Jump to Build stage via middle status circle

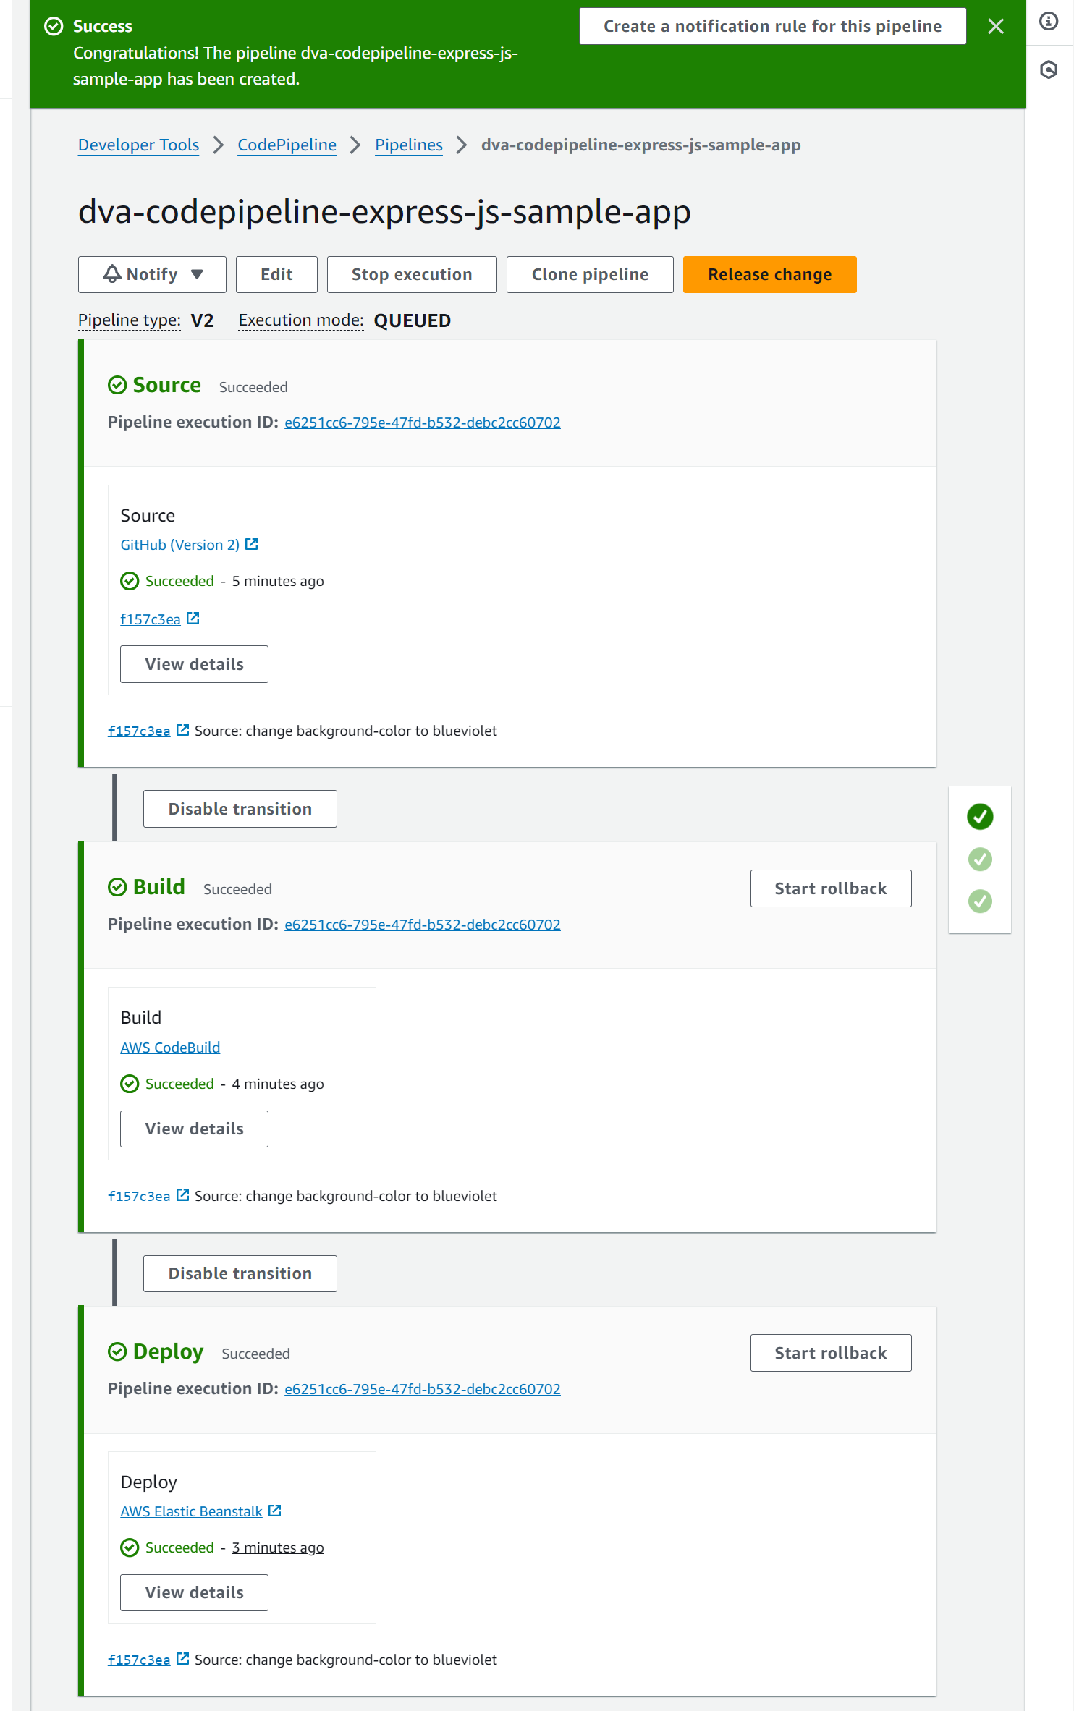point(980,859)
